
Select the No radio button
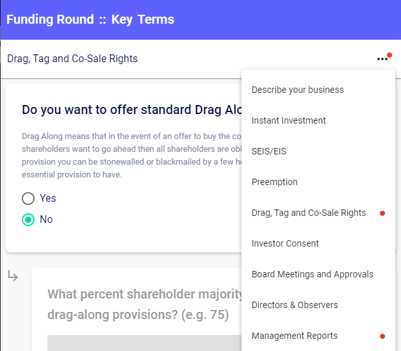(x=28, y=220)
